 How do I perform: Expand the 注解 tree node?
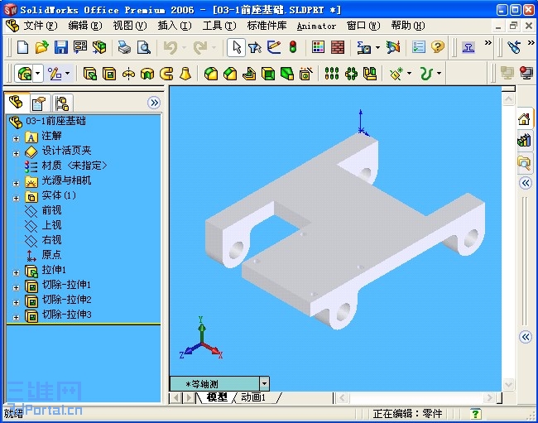16,138
